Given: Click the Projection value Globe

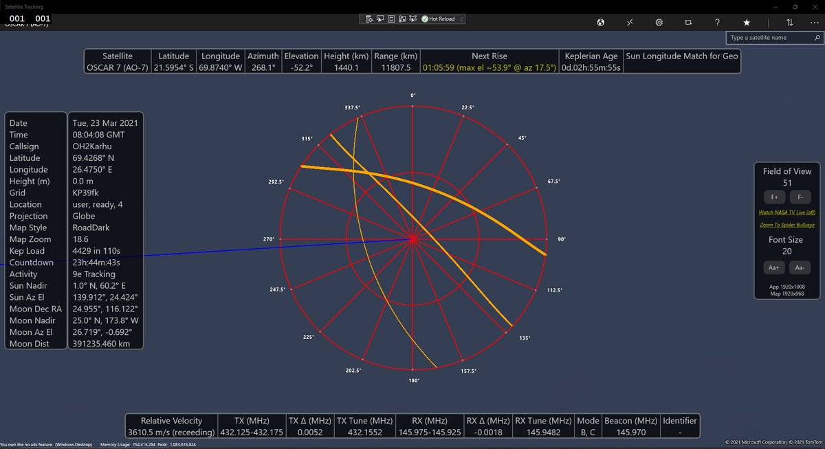Looking at the screenshot, I should (x=84, y=216).
